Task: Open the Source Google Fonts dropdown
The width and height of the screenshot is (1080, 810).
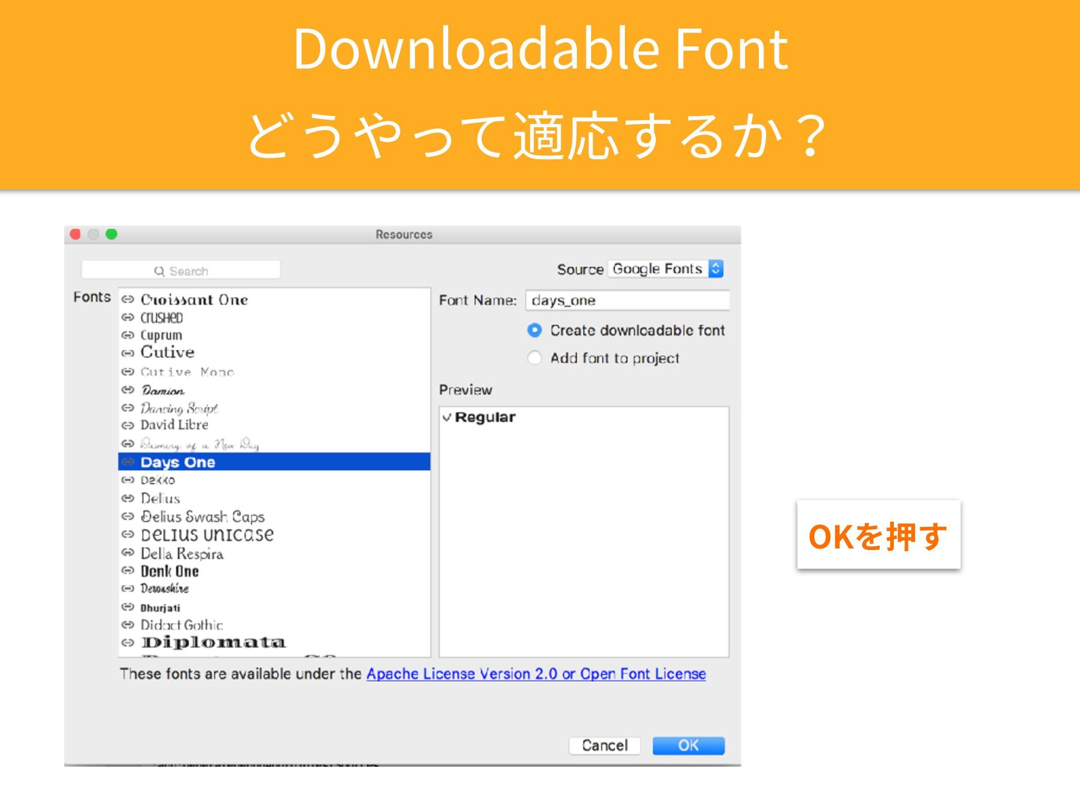Action: click(657, 269)
